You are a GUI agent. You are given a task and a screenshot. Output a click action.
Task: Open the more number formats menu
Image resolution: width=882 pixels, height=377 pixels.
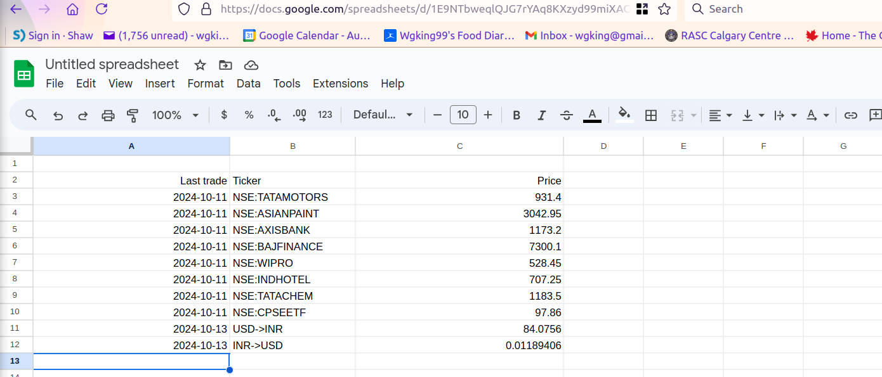(x=325, y=115)
